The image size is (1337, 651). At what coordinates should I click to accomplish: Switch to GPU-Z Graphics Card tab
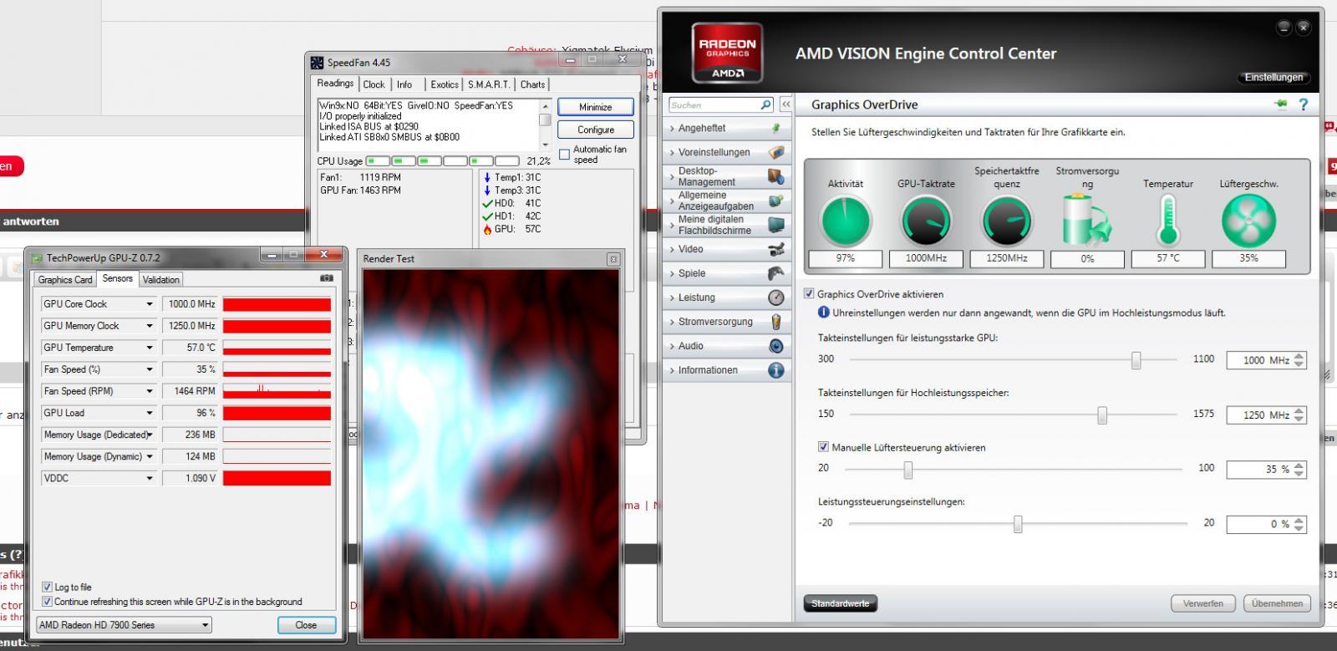(65, 280)
